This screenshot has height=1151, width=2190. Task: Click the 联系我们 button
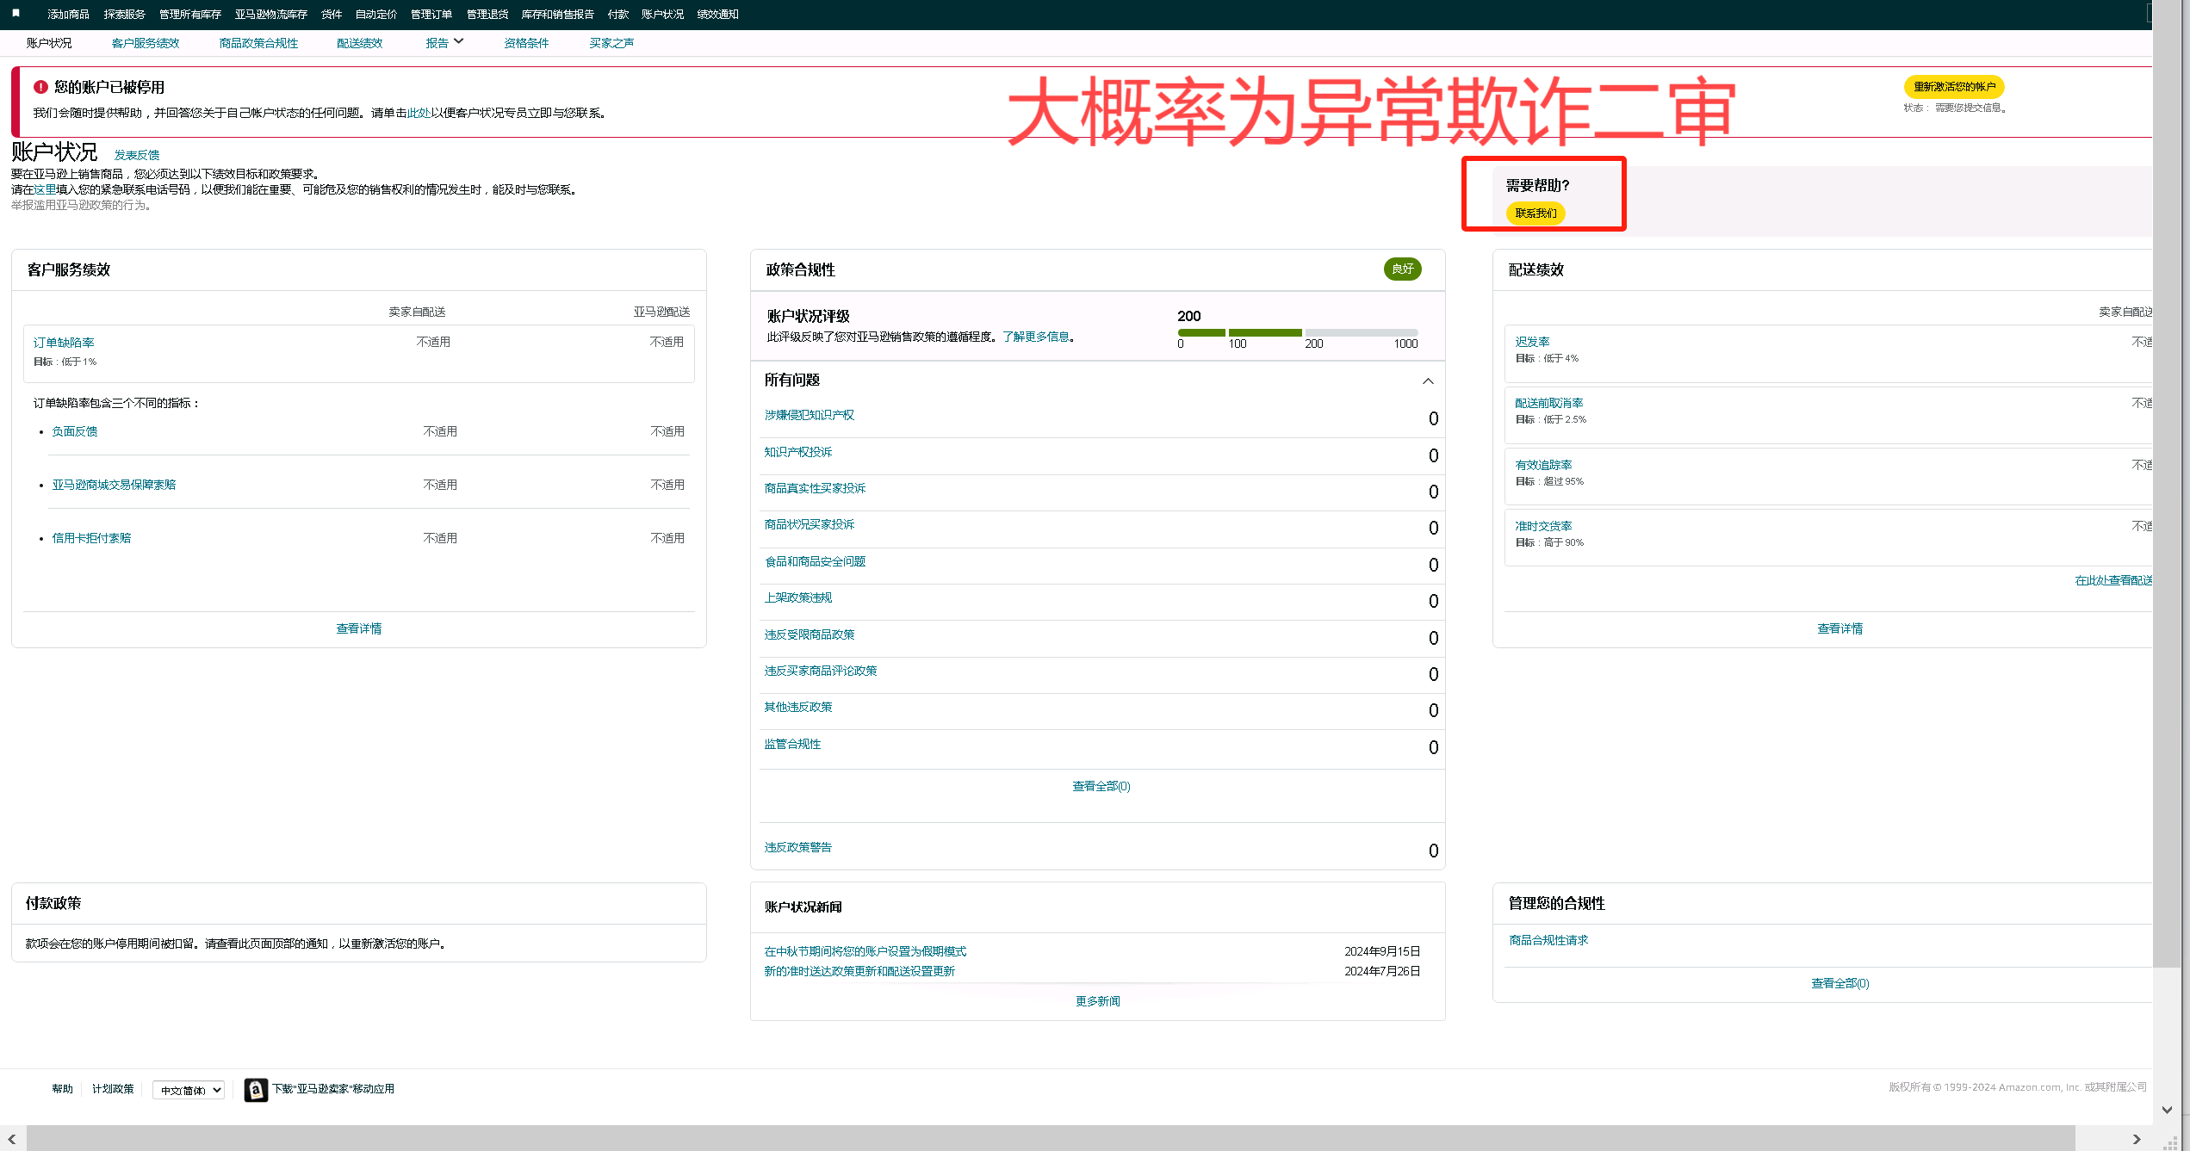[1535, 213]
